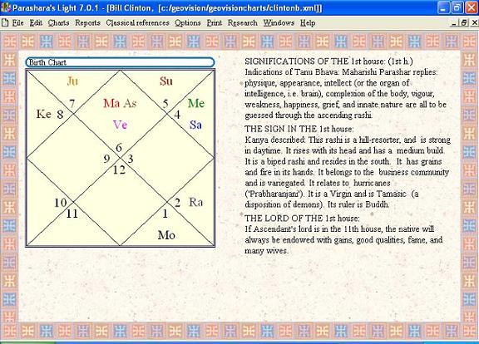Open the Edit menu
Image resolution: width=479 pixels, height=344 pixels.
pyautogui.click(x=36, y=23)
